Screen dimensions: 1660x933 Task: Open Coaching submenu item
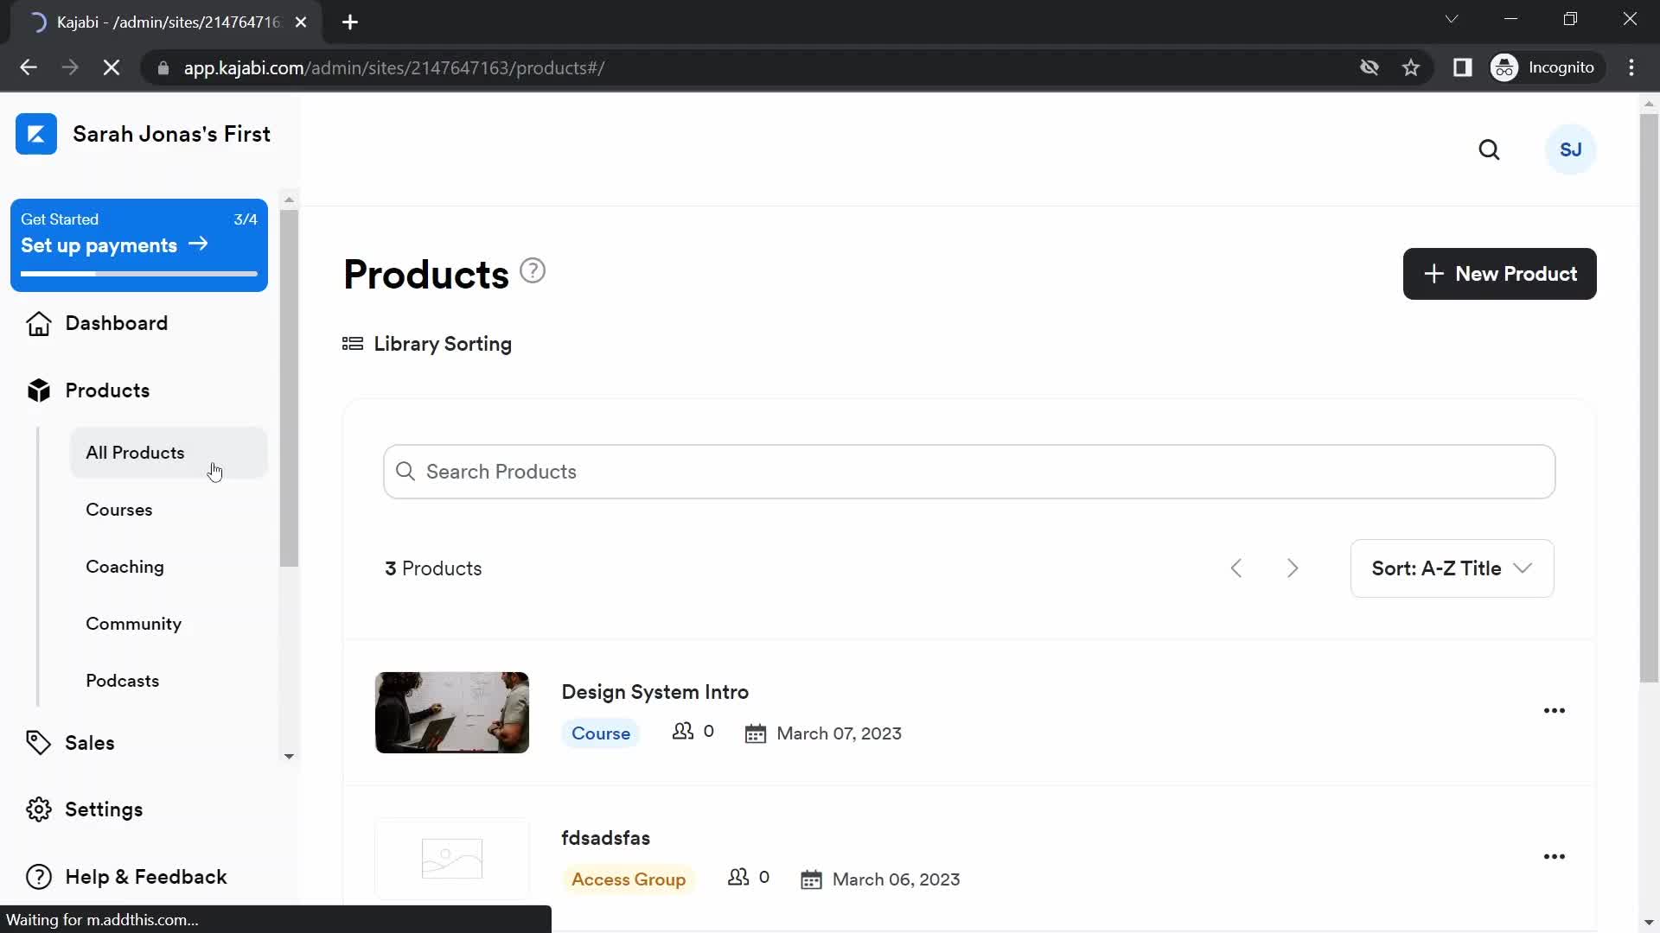click(124, 567)
